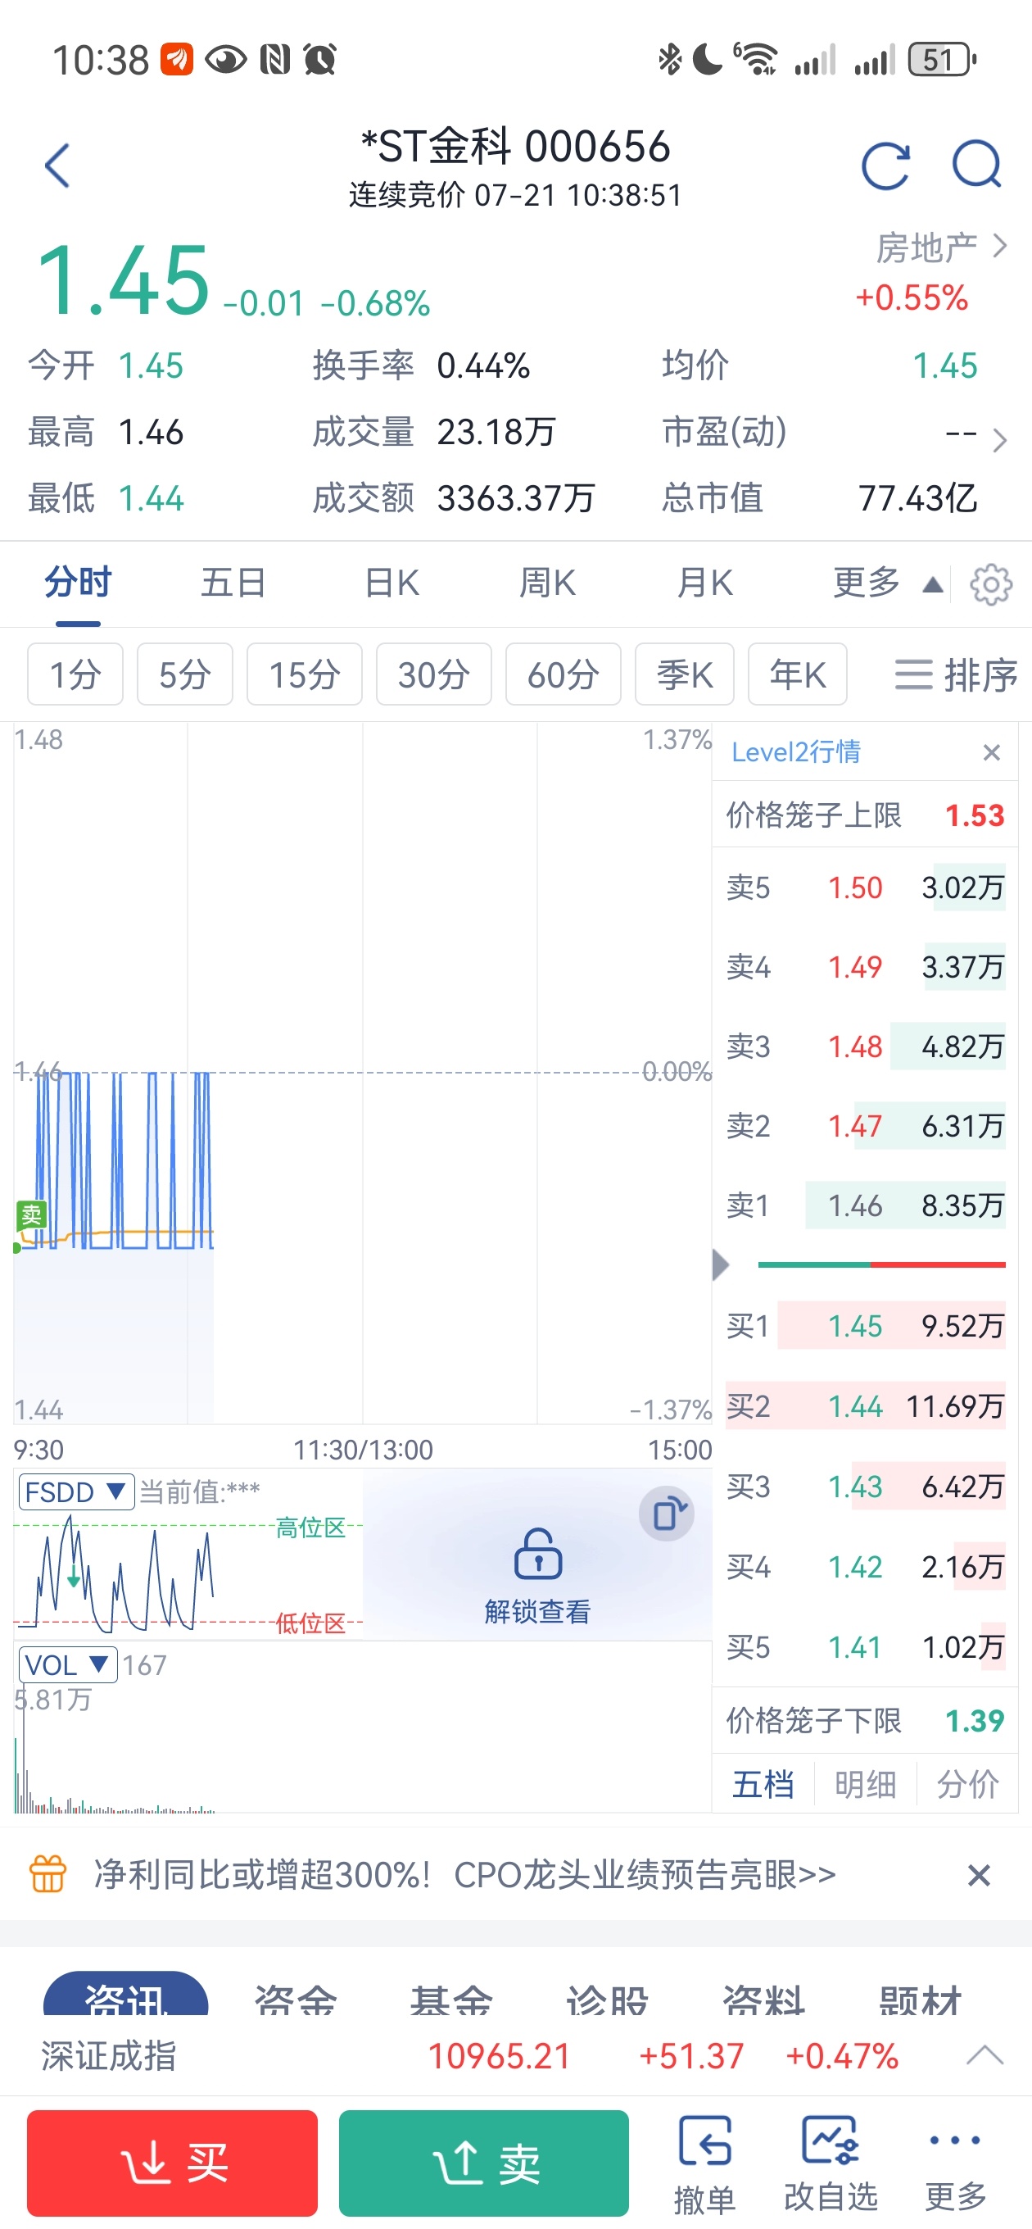The image size is (1032, 2229).
Task: Open chart settings gear icon
Action: tap(990, 585)
